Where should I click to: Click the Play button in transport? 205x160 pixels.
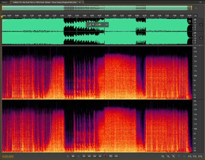coord(73,156)
